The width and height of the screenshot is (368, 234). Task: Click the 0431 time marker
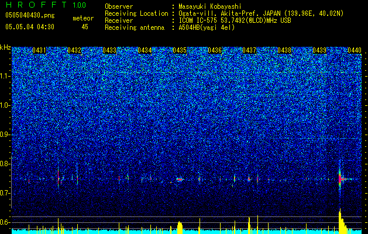point(39,50)
